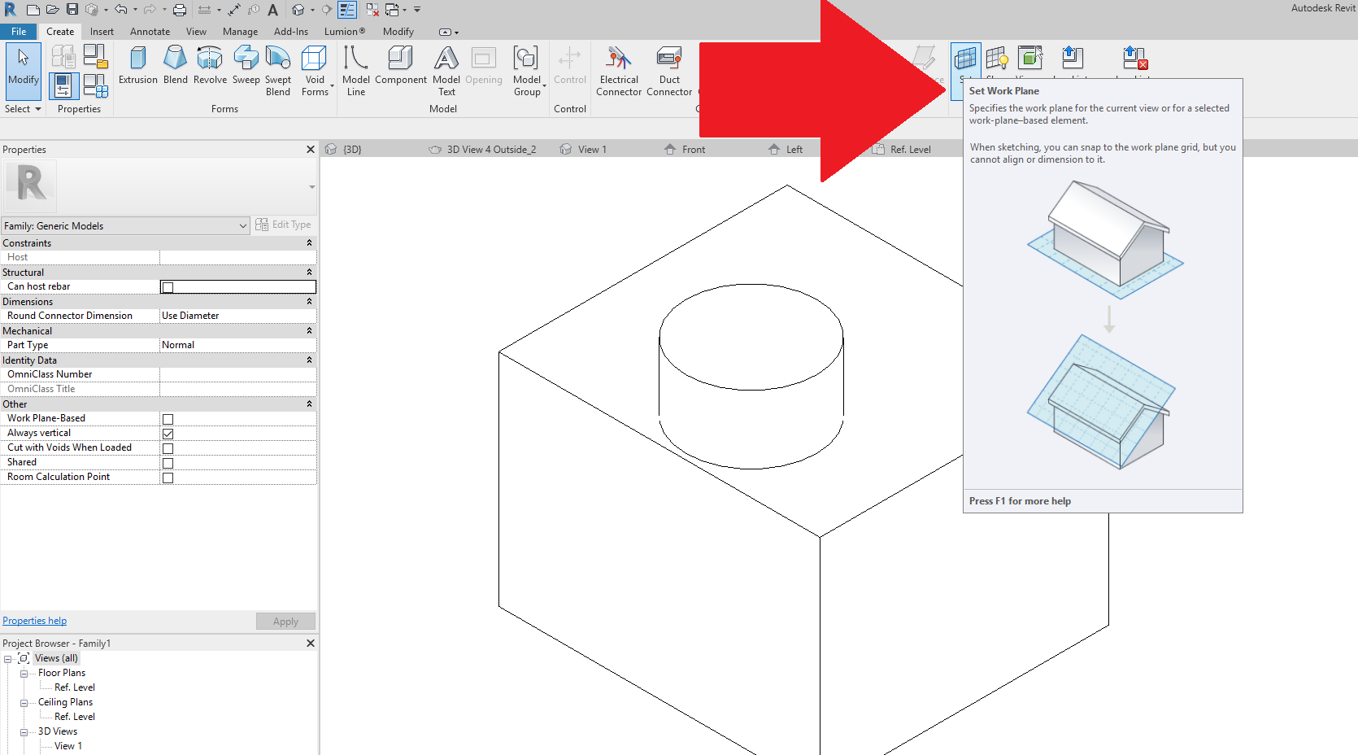Screen dimensions: 1358x755
Task: Open the Family: Generic Models type selector
Action: click(x=125, y=225)
